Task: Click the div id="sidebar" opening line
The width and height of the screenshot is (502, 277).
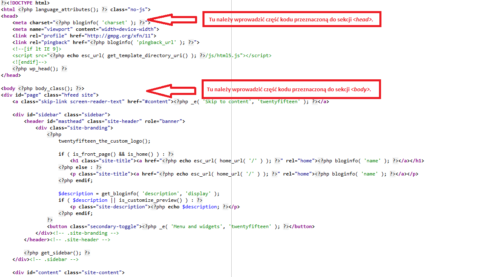Action: pyautogui.click(x=61, y=115)
